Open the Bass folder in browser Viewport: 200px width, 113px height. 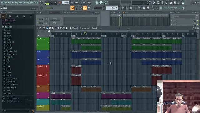pos(9,33)
